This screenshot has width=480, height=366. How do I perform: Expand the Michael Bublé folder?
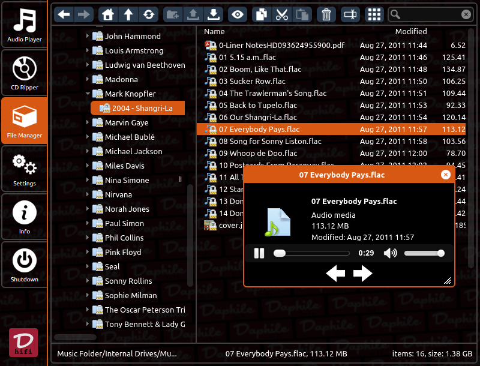(x=88, y=137)
